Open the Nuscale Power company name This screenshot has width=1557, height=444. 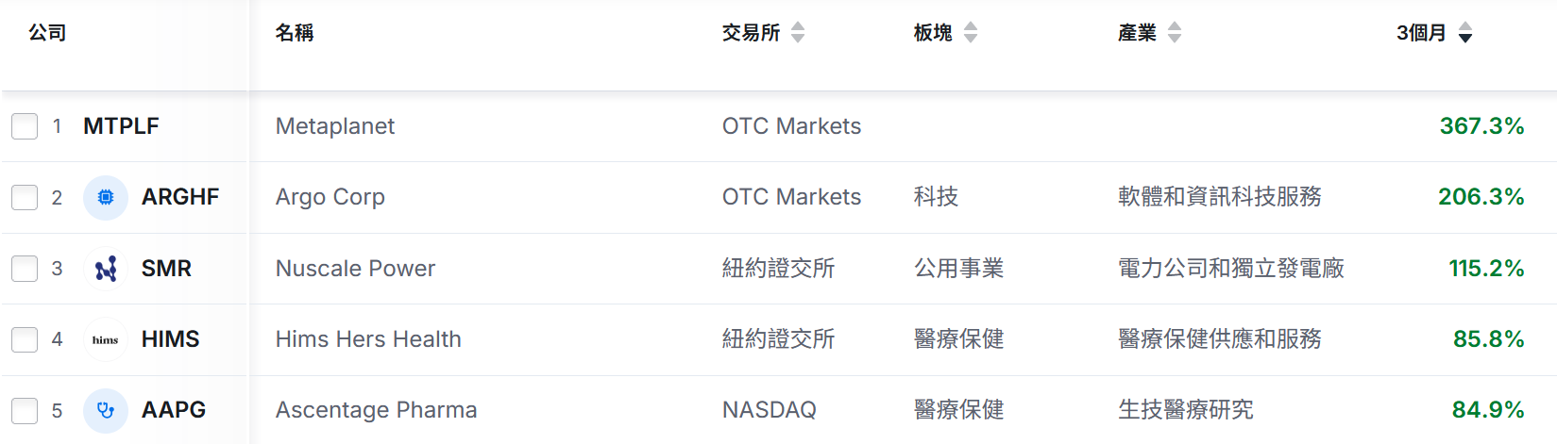click(355, 269)
